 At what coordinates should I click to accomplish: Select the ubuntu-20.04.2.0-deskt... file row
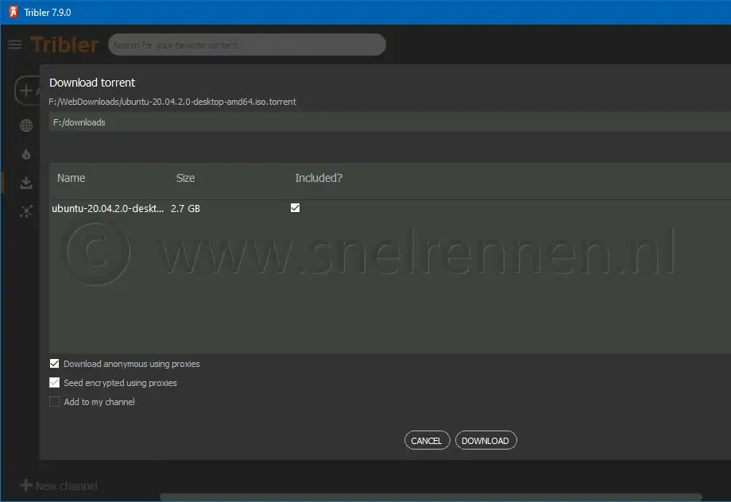[x=390, y=208]
